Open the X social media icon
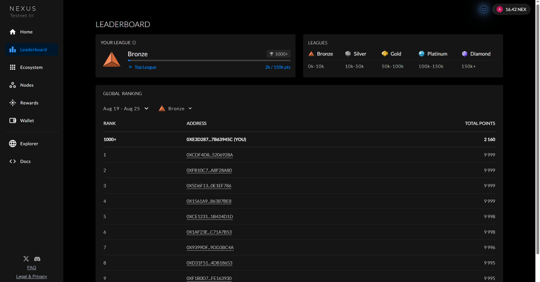540x282 pixels. point(26,259)
